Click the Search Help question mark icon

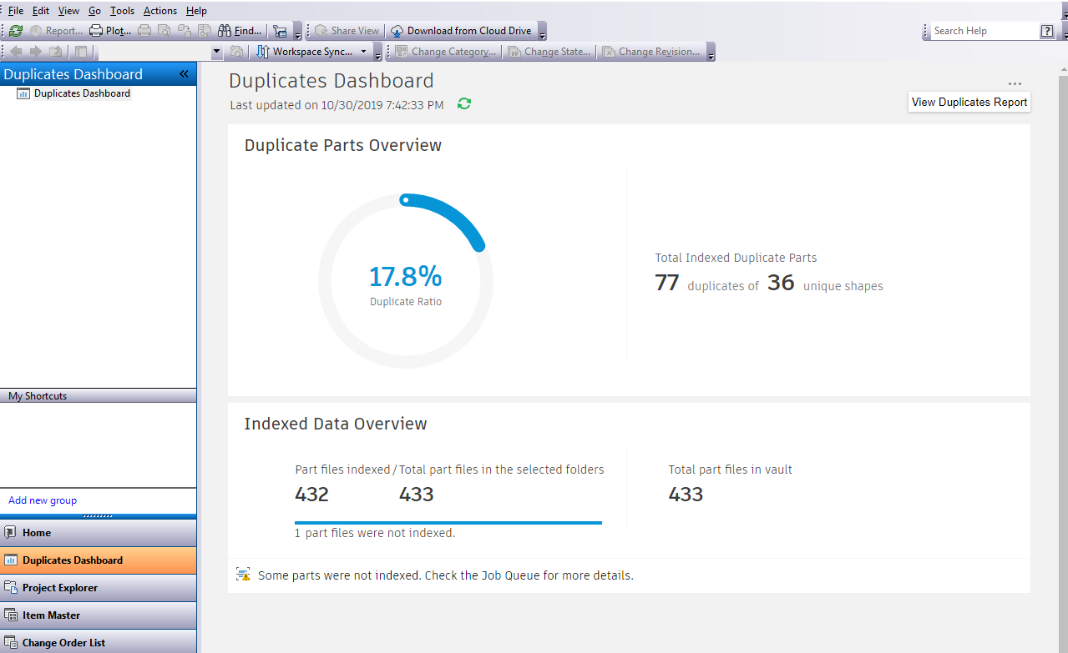tap(1047, 31)
